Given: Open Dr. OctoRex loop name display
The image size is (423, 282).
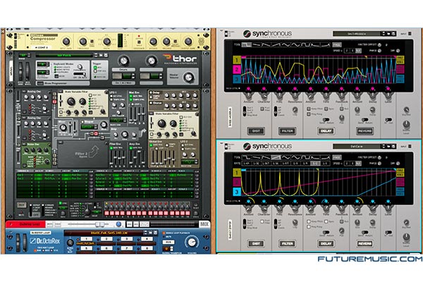Looking at the screenshot, I should click(104, 233).
